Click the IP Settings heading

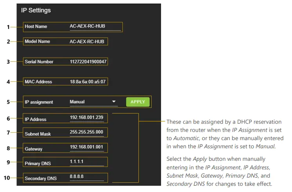click(x=36, y=10)
